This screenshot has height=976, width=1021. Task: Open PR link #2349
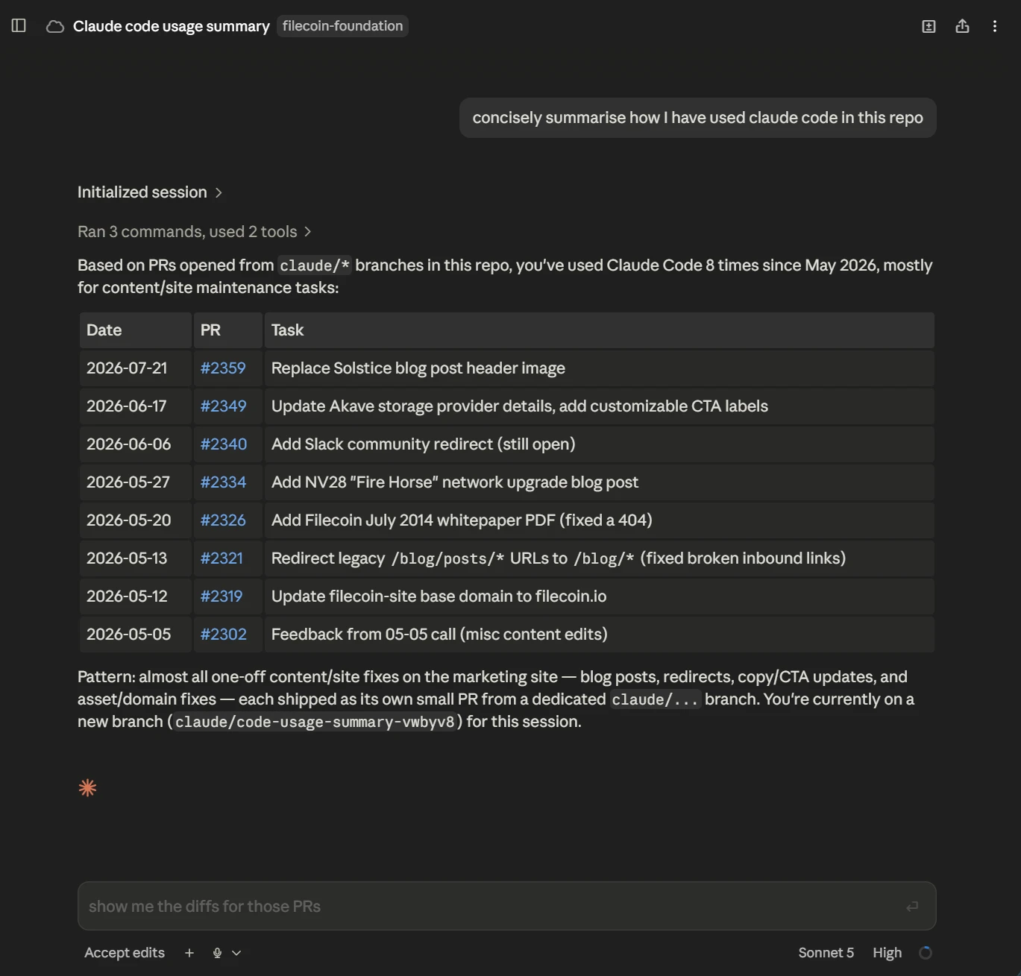[223, 406]
